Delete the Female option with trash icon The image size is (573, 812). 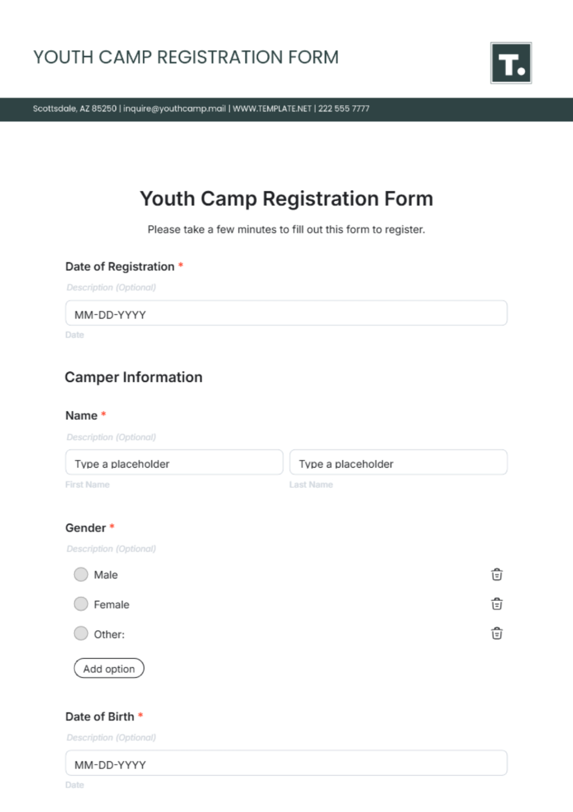point(497,603)
